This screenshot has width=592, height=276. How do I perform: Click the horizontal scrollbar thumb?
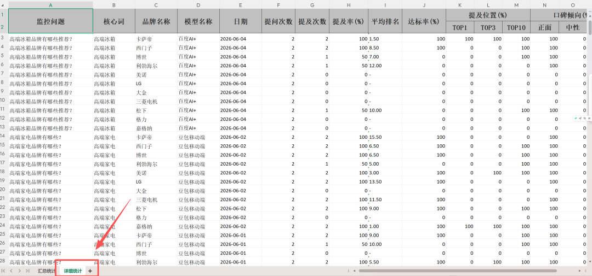(x=458, y=271)
